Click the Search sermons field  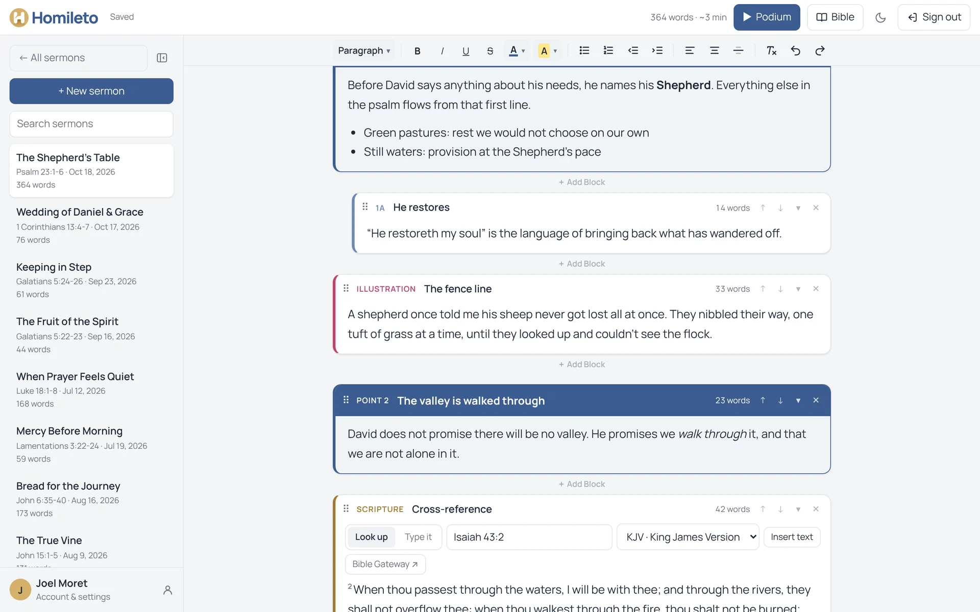pos(91,124)
